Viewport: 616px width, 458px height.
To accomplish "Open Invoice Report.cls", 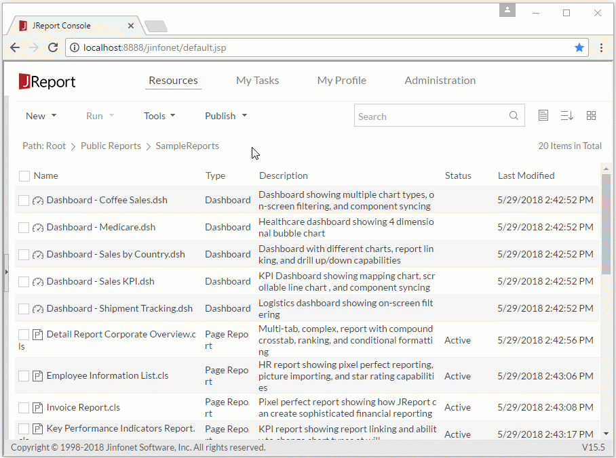I will point(83,408).
